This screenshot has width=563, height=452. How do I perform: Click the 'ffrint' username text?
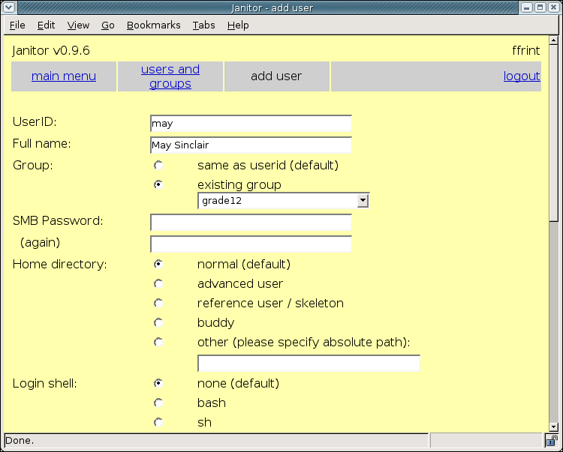526,50
